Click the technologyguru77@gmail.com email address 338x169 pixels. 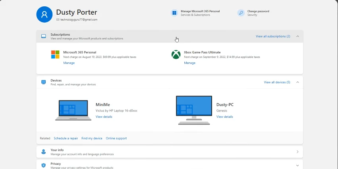coord(79,19)
